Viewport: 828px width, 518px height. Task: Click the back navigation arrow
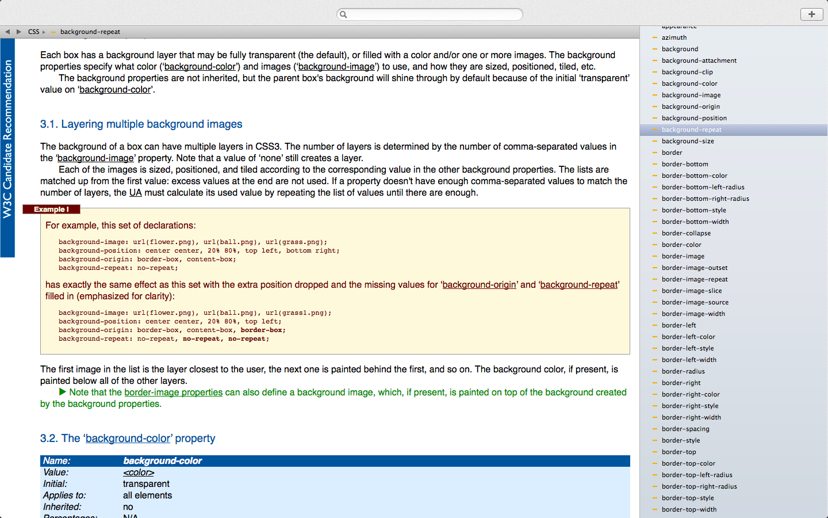coord(7,32)
